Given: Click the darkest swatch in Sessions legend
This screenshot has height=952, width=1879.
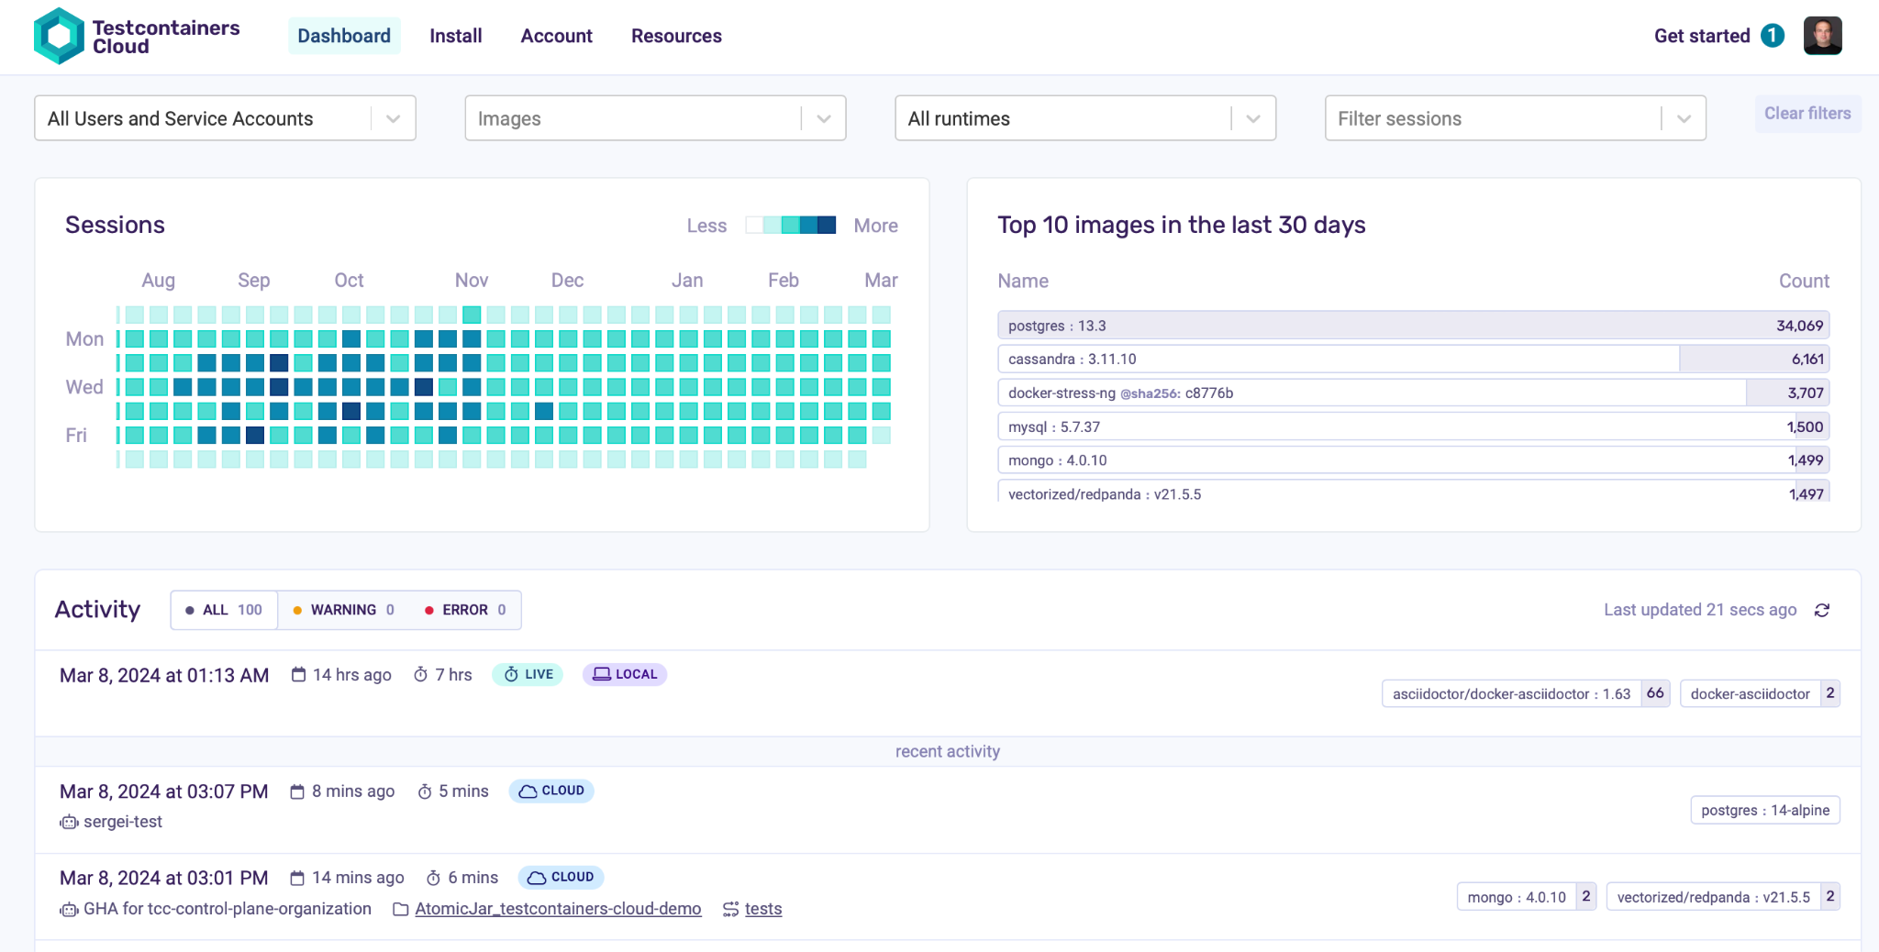Looking at the screenshot, I should 827,226.
